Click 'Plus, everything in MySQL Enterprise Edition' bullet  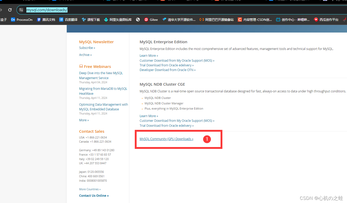tap(174, 109)
